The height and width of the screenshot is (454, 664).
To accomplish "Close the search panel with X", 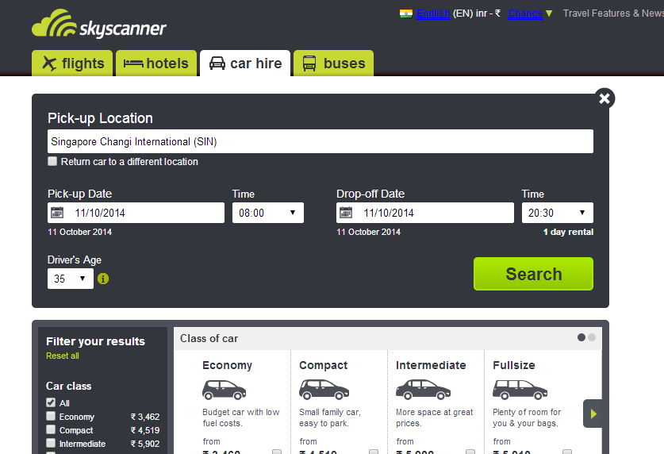I will (605, 98).
